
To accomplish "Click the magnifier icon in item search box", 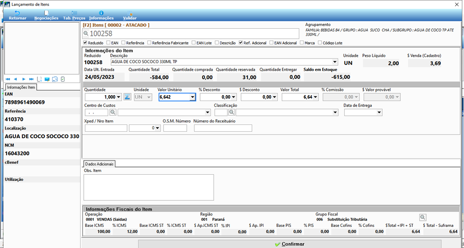I will coord(86,34).
